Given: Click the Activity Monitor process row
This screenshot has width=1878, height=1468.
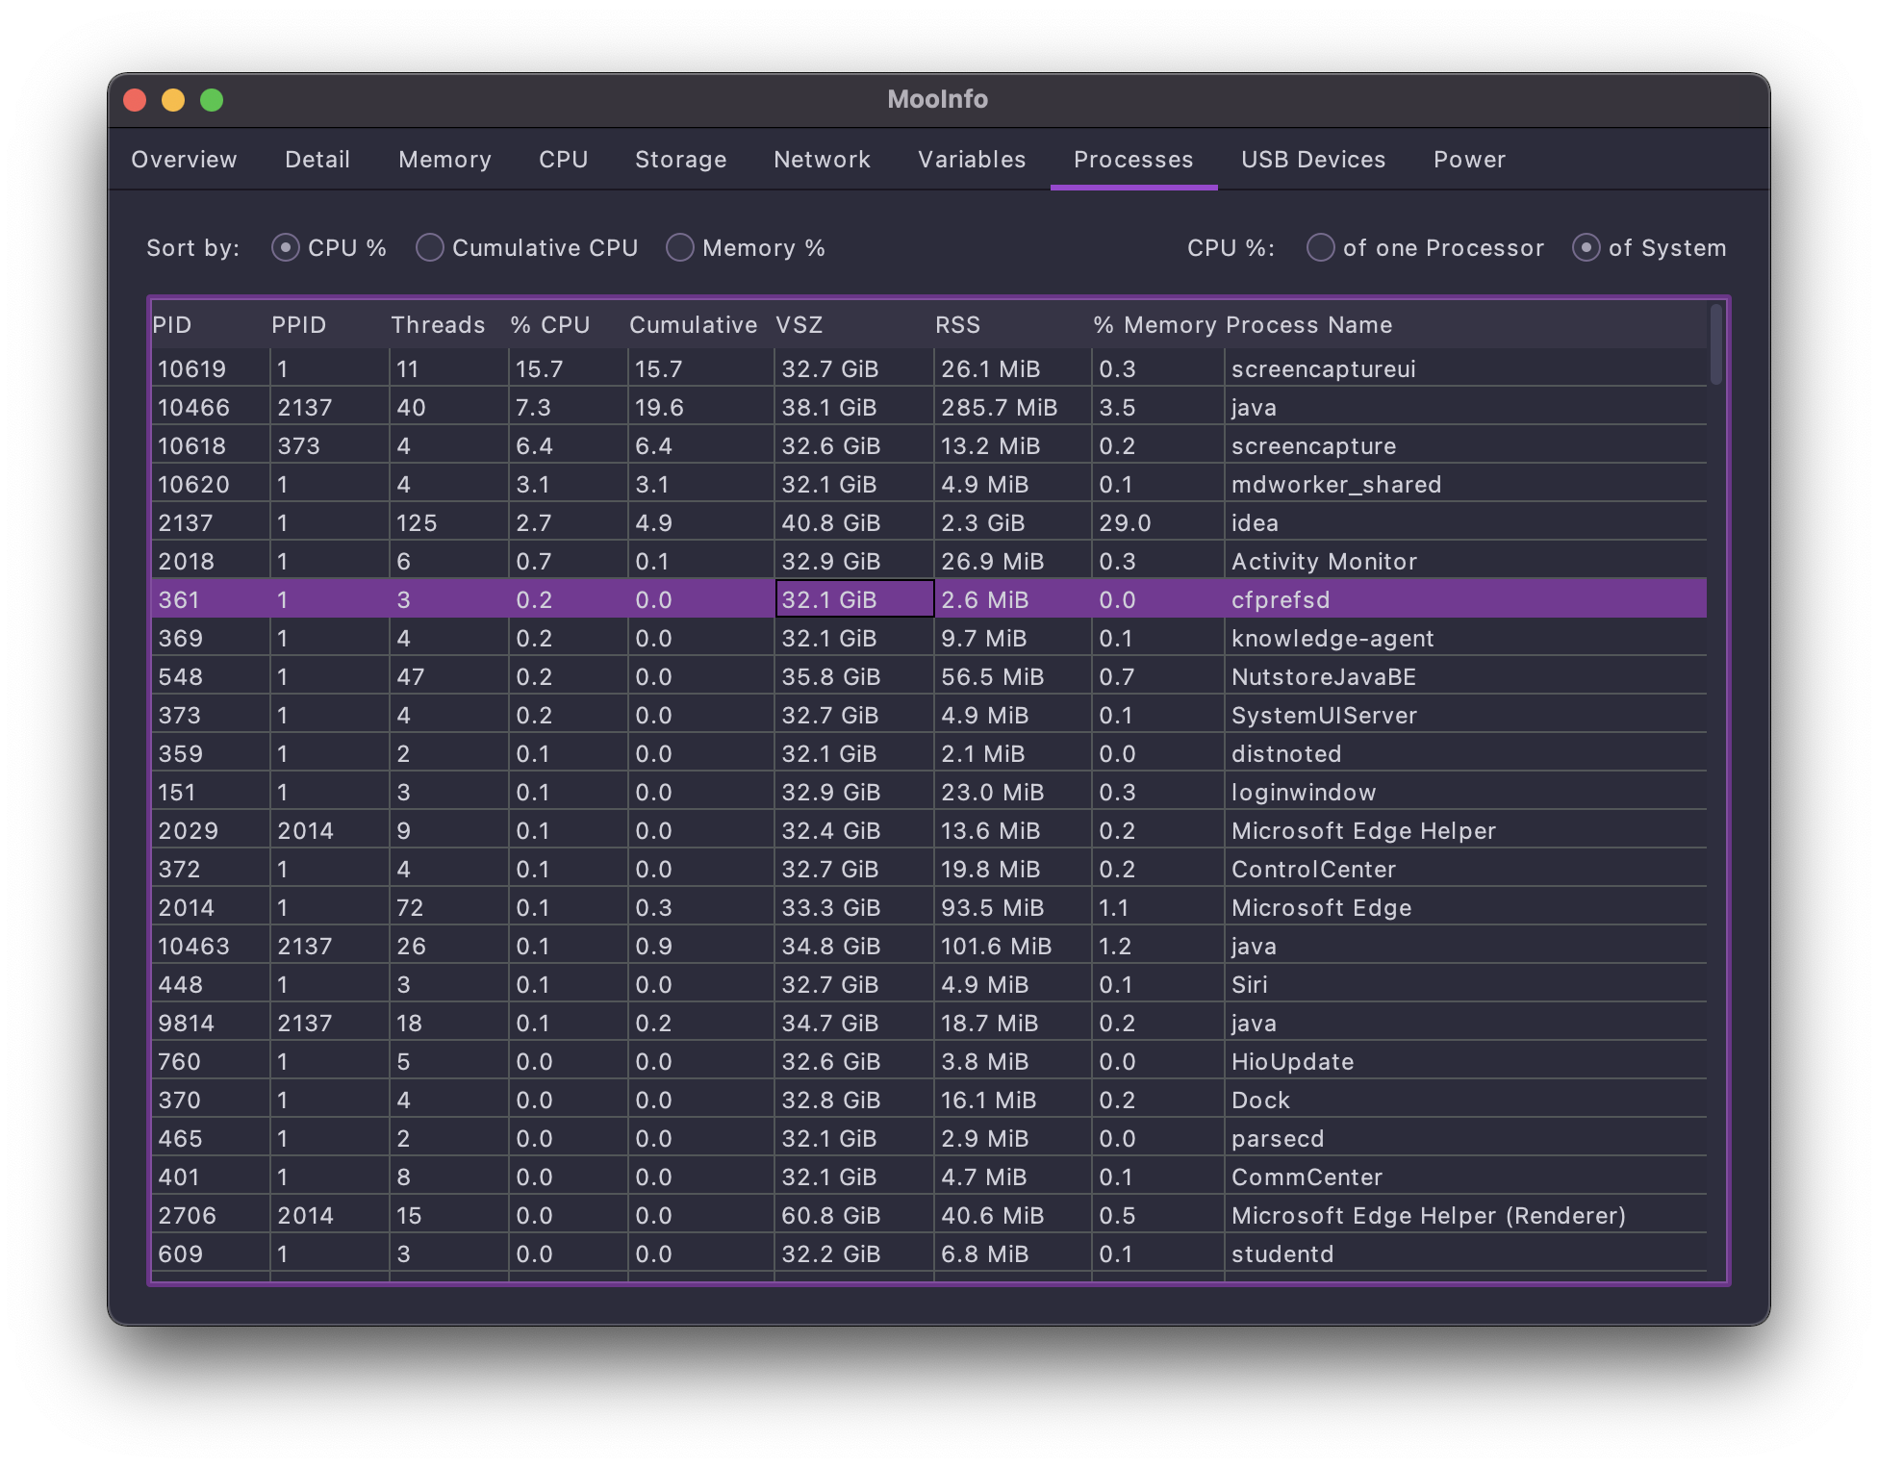Looking at the screenshot, I should (x=1324, y=562).
